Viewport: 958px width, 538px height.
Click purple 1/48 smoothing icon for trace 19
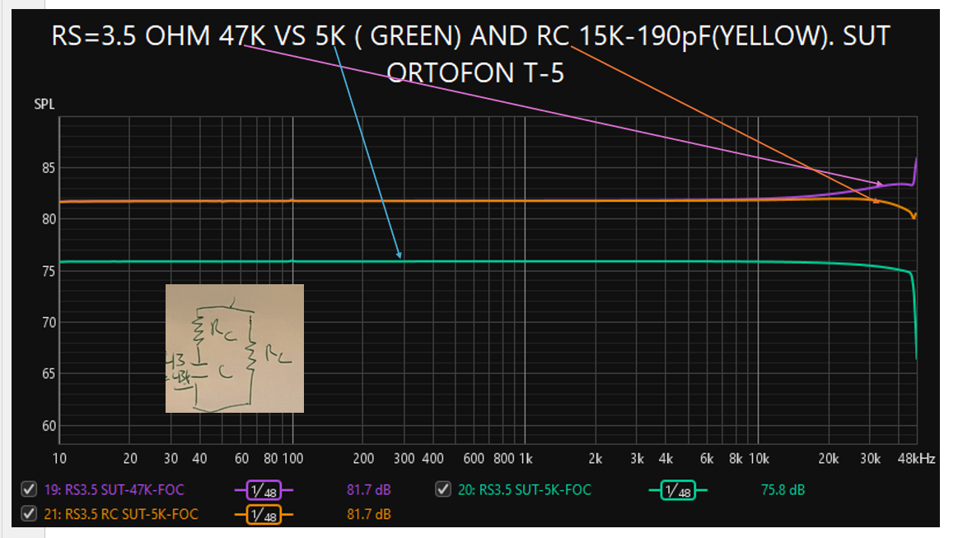[x=264, y=490]
